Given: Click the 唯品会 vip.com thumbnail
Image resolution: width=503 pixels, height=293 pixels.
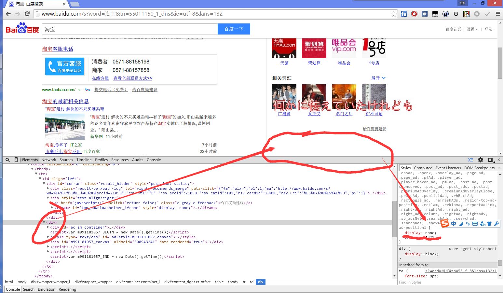Looking at the screenshot, I should [x=344, y=48].
